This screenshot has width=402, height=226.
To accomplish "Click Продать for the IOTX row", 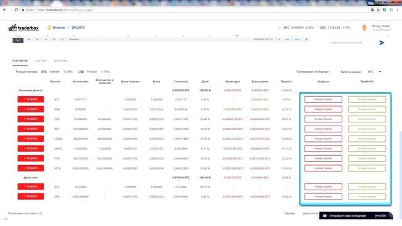I will 31,168.
